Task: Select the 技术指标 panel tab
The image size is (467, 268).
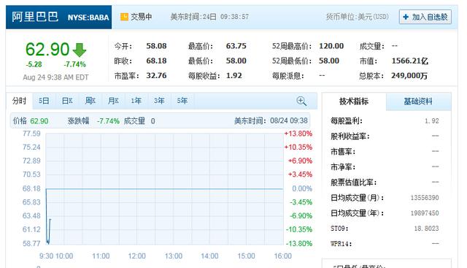Action: pos(354,102)
